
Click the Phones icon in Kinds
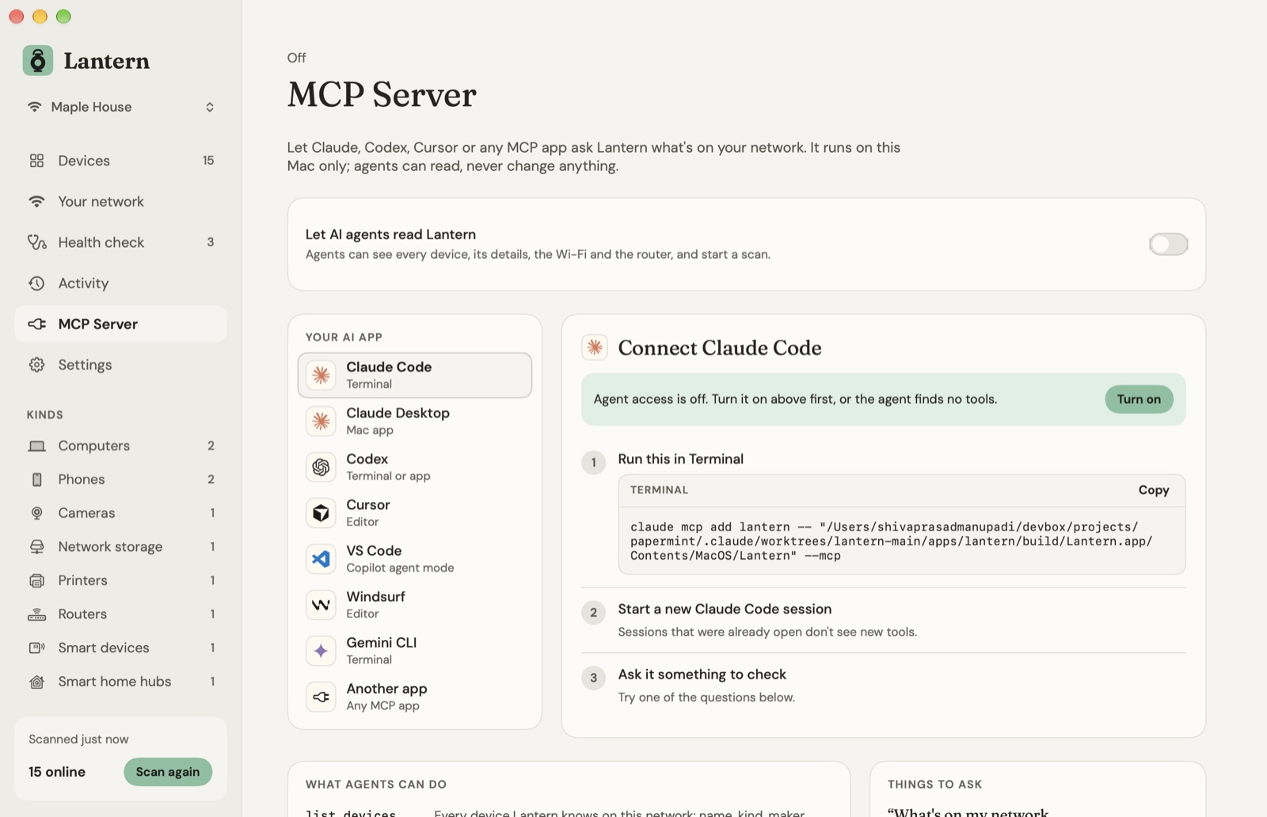coord(36,480)
